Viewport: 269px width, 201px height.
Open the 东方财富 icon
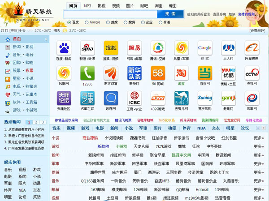[x=111, y=73]
